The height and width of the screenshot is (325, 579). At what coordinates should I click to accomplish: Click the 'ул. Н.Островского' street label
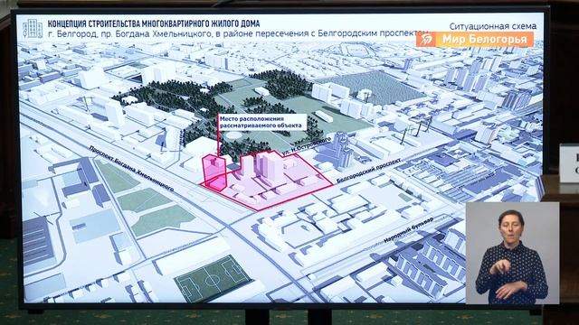(307, 146)
